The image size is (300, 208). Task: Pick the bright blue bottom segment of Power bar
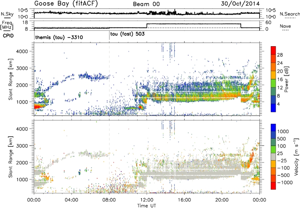(273, 108)
